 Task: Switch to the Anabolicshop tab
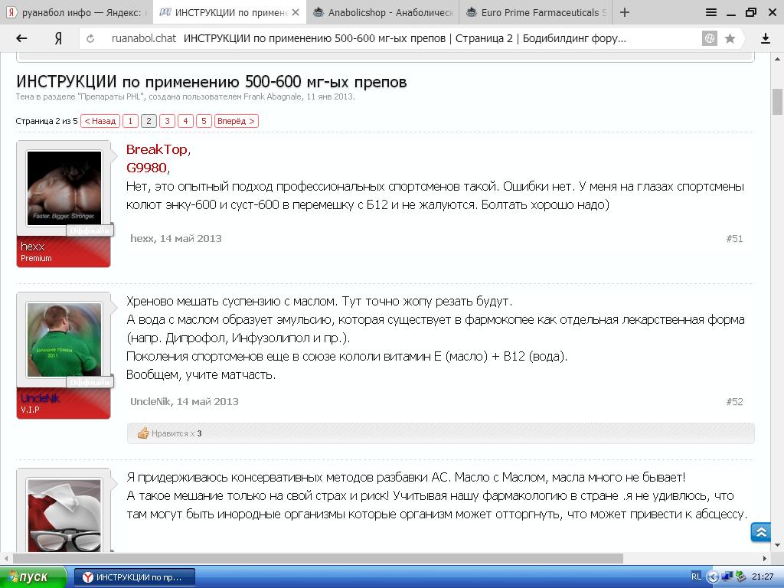coord(383,12)
